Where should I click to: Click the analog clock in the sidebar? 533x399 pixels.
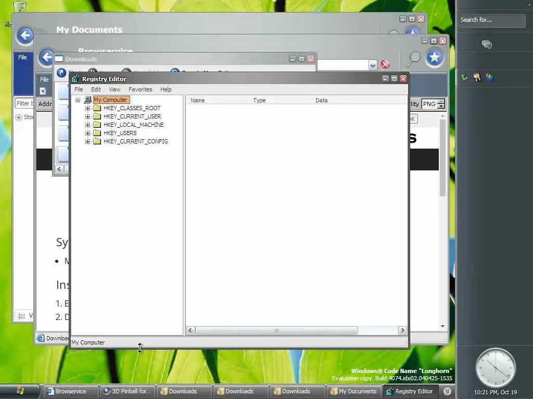[496, 368]
